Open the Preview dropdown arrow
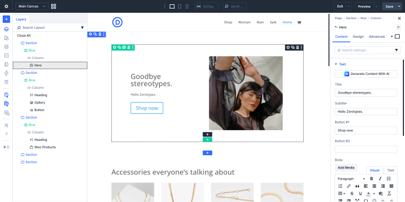Image resolution: width=405 pixels, height=202 pixels. [x=376, y=6]
